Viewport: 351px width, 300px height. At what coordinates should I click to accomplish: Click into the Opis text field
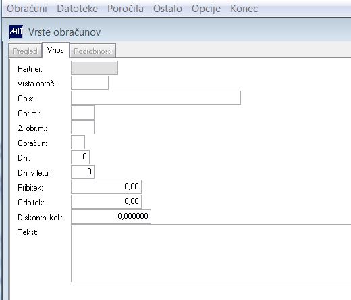(156, 97)
